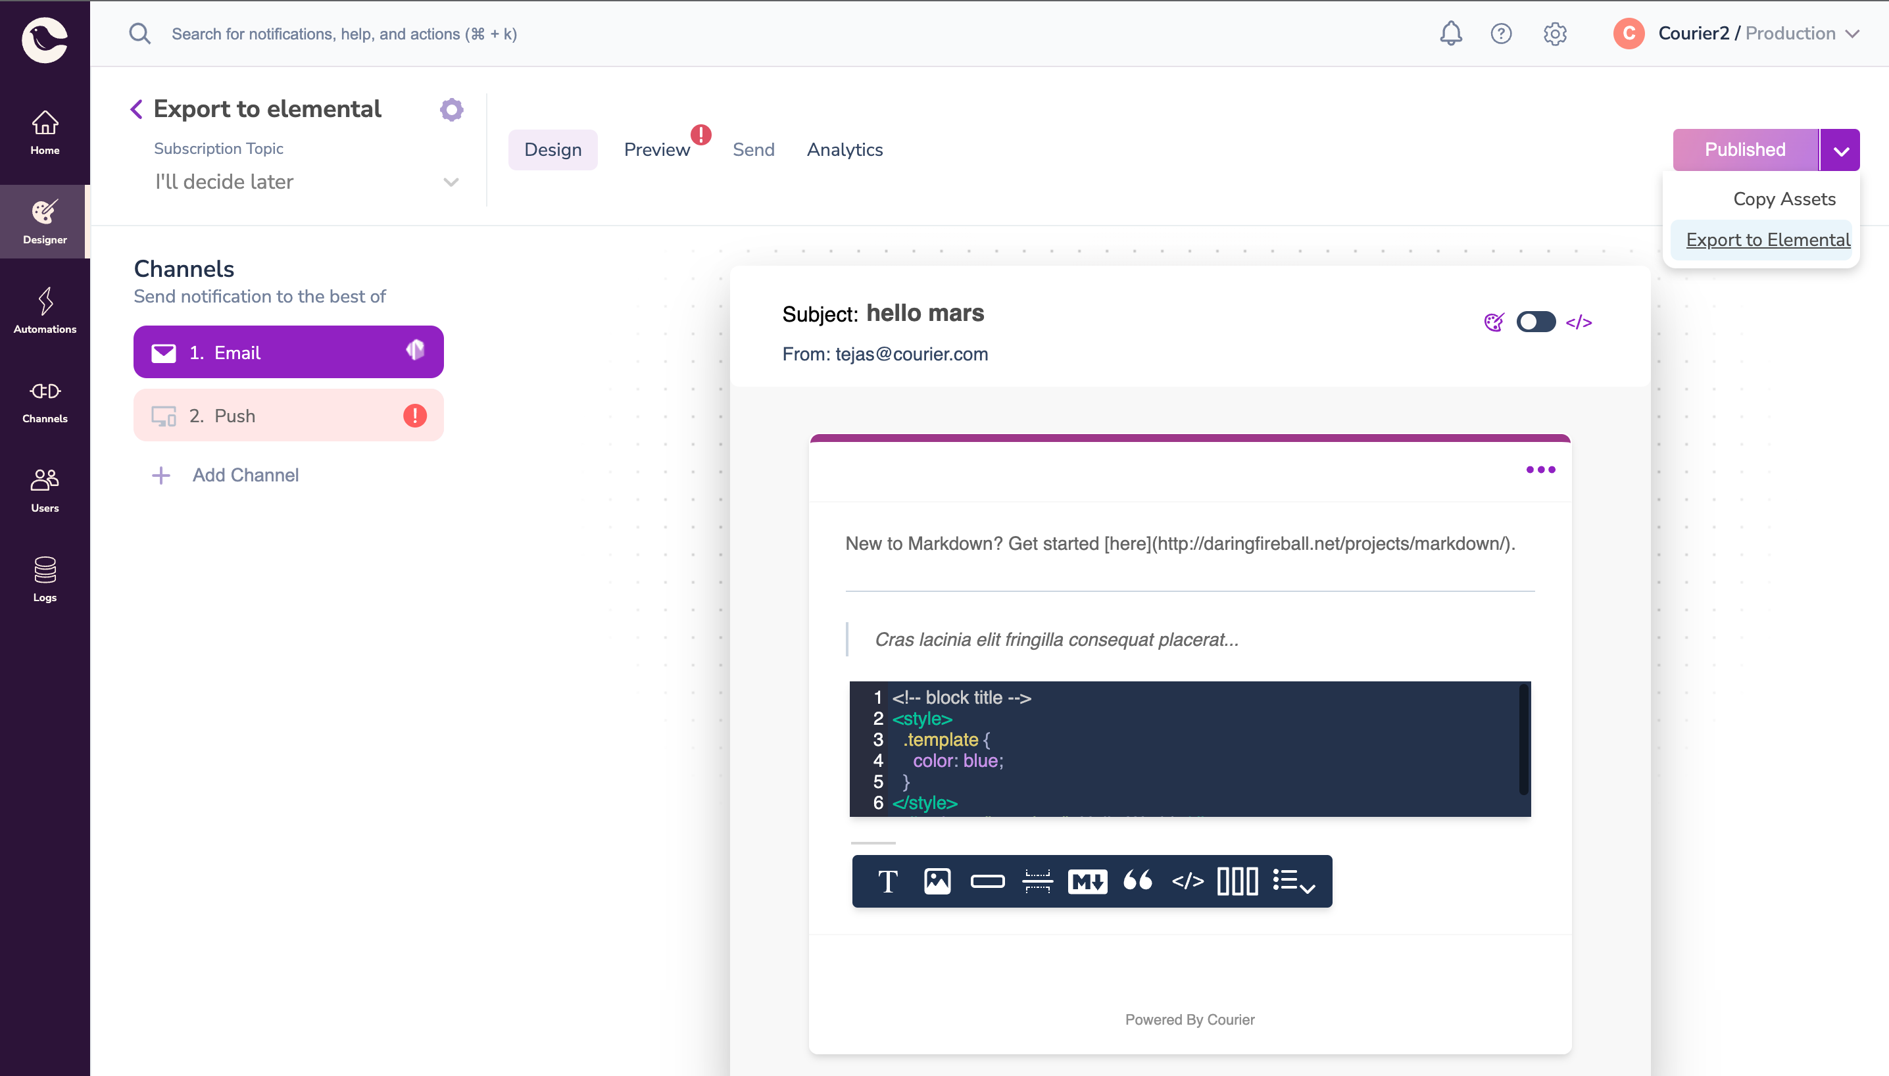
Task: Click the Markdown block tool icon
Action: click(1089, 881)
